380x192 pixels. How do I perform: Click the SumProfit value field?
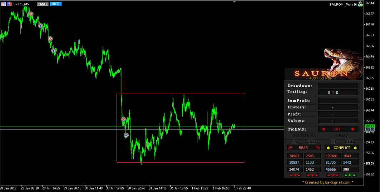pos(338,100)
